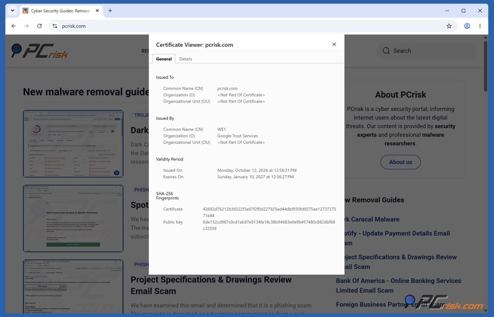494x317 pixels.
Task: Expand the tab search dropdown
Action: (13, 11)
